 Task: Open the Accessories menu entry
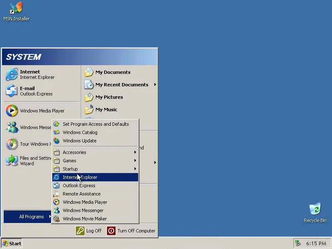tap(95, 152)
